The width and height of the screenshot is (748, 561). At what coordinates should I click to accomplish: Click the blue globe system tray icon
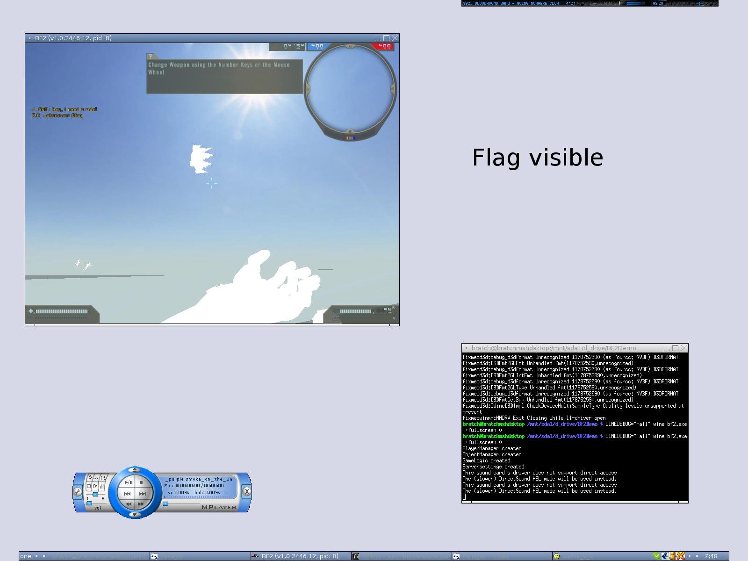665,556
